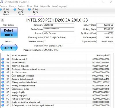Minimize the CrystalDiskInfo window

[95, 2]
